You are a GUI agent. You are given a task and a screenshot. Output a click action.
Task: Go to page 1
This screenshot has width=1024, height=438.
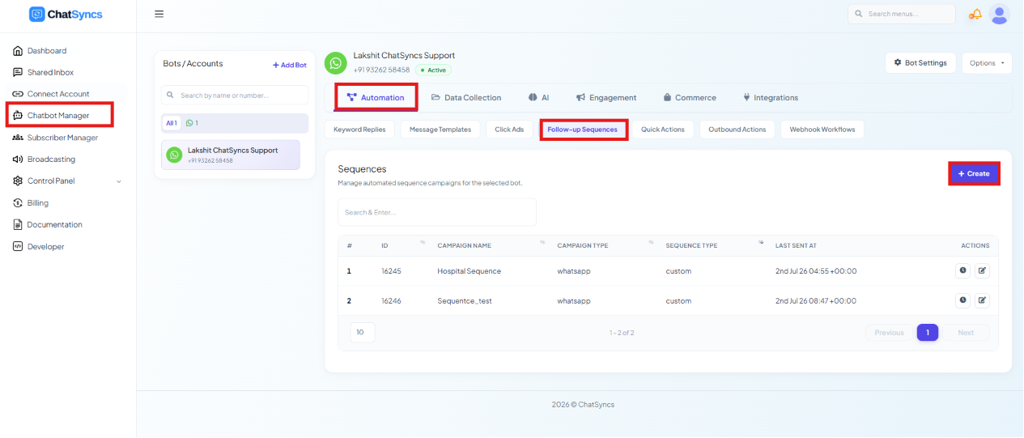point(928,333)
